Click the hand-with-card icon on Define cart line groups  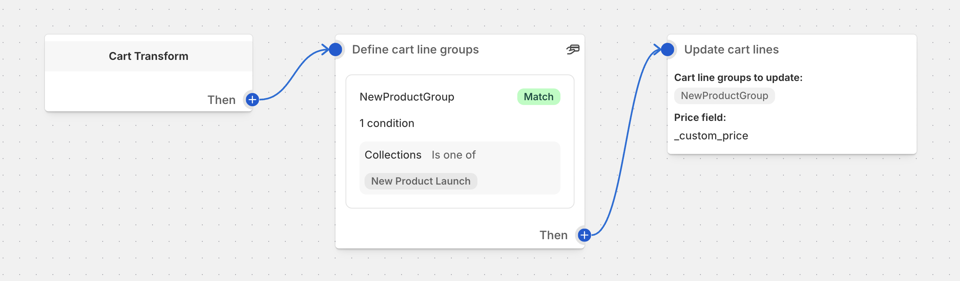pos(573,49)
